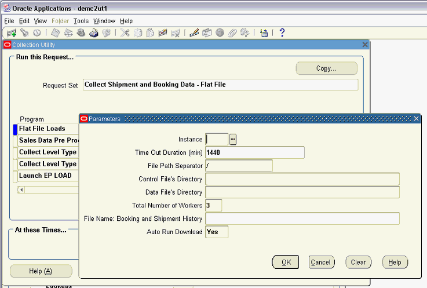Close the Collection Utility window
The height and width of the screenshot is (288, 427).
pyautogui.click(x=365, y=45)
